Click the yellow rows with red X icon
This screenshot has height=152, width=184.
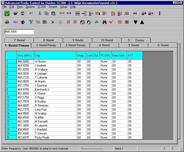coord(105,13)
